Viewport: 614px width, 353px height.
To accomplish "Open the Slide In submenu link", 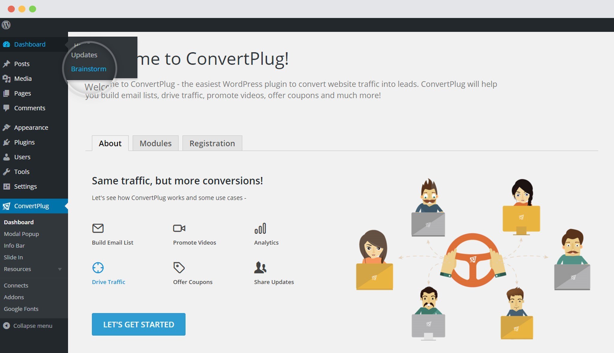I will (13, 257).
